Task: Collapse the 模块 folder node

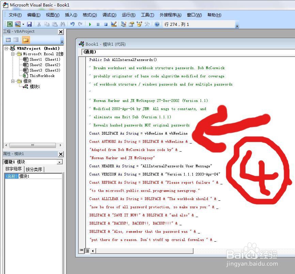Action: (x=13, y=81)
